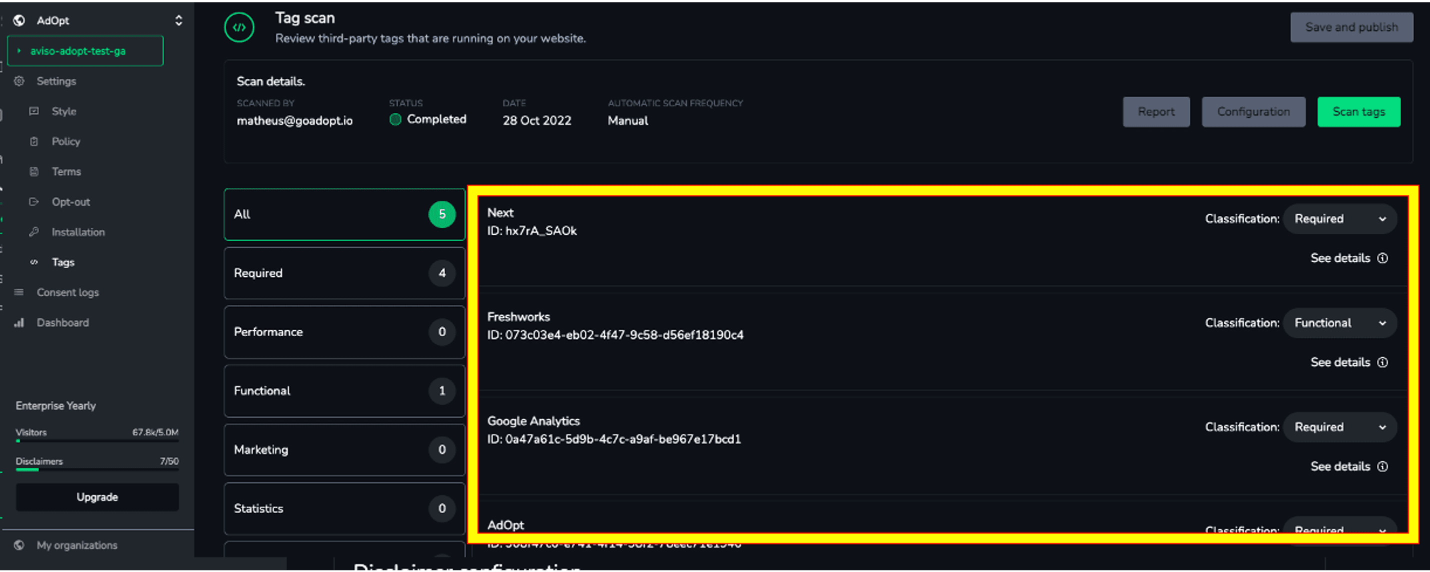Open the Terms page
This screenshot has height=572, width=1430.
click(x=66, y=171)
